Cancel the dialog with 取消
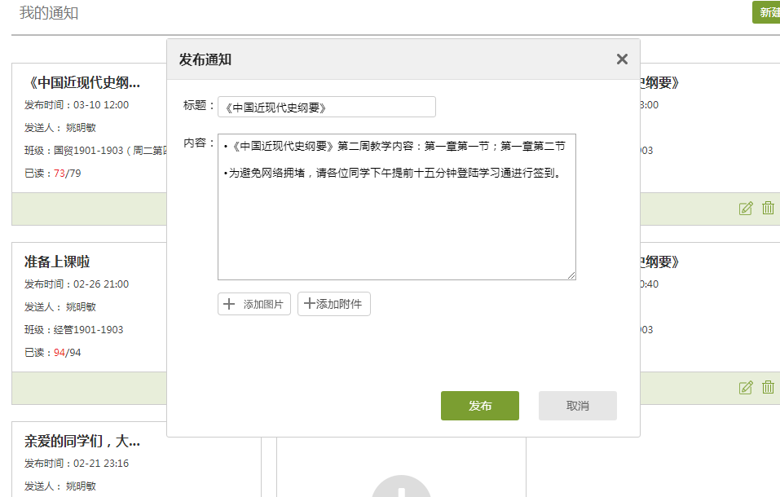Screen dimensions: 780x497 [x=577, y=406]
